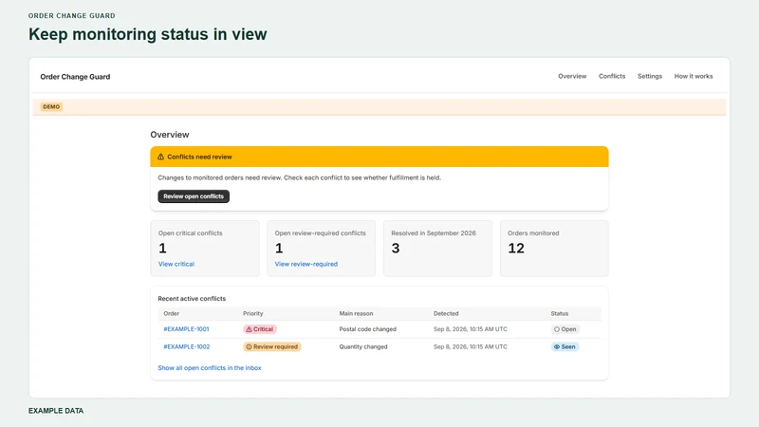Screen dimensions: 759x427
Task: Show all open conflicts in the inbox
Action: [x=209, y=368]
